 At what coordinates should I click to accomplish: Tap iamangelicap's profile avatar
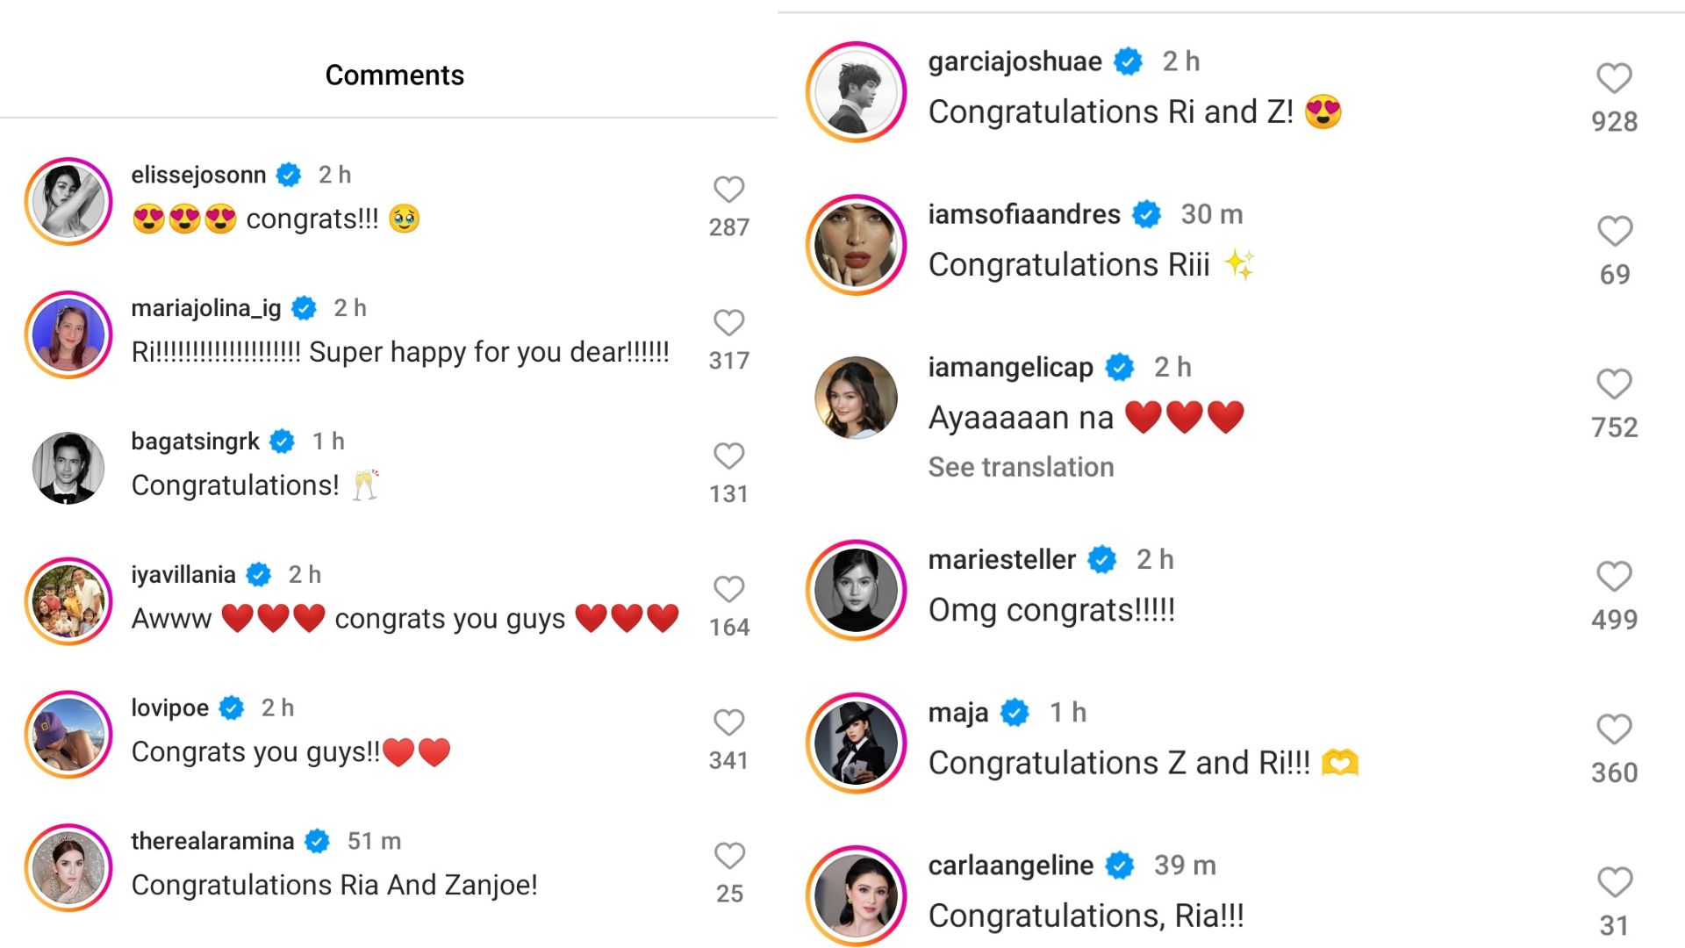click(x=856, y=398)
